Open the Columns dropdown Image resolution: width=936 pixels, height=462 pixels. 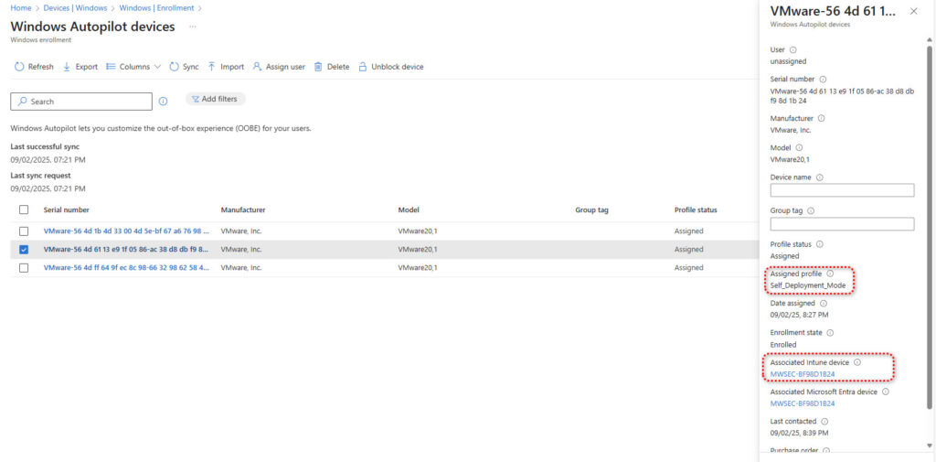[133, 67]
